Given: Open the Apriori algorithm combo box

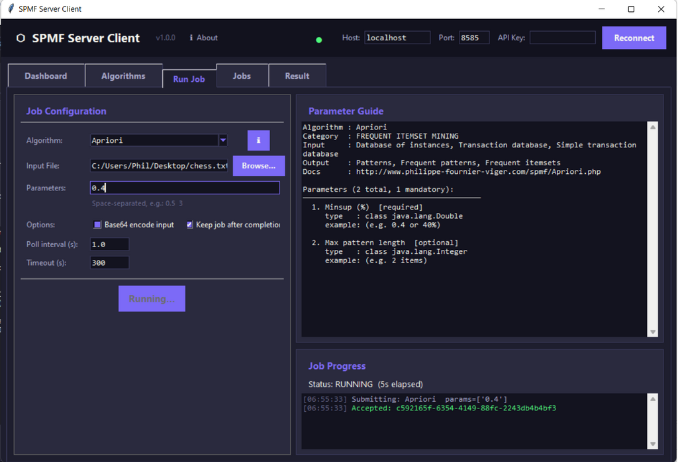Looking at the screenshot, I should (x=154, y=140).
